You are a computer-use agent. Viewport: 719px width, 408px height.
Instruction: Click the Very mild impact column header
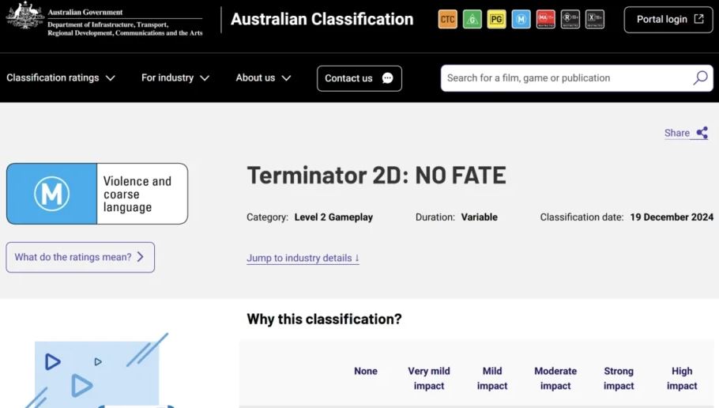[x=429, y=378]
